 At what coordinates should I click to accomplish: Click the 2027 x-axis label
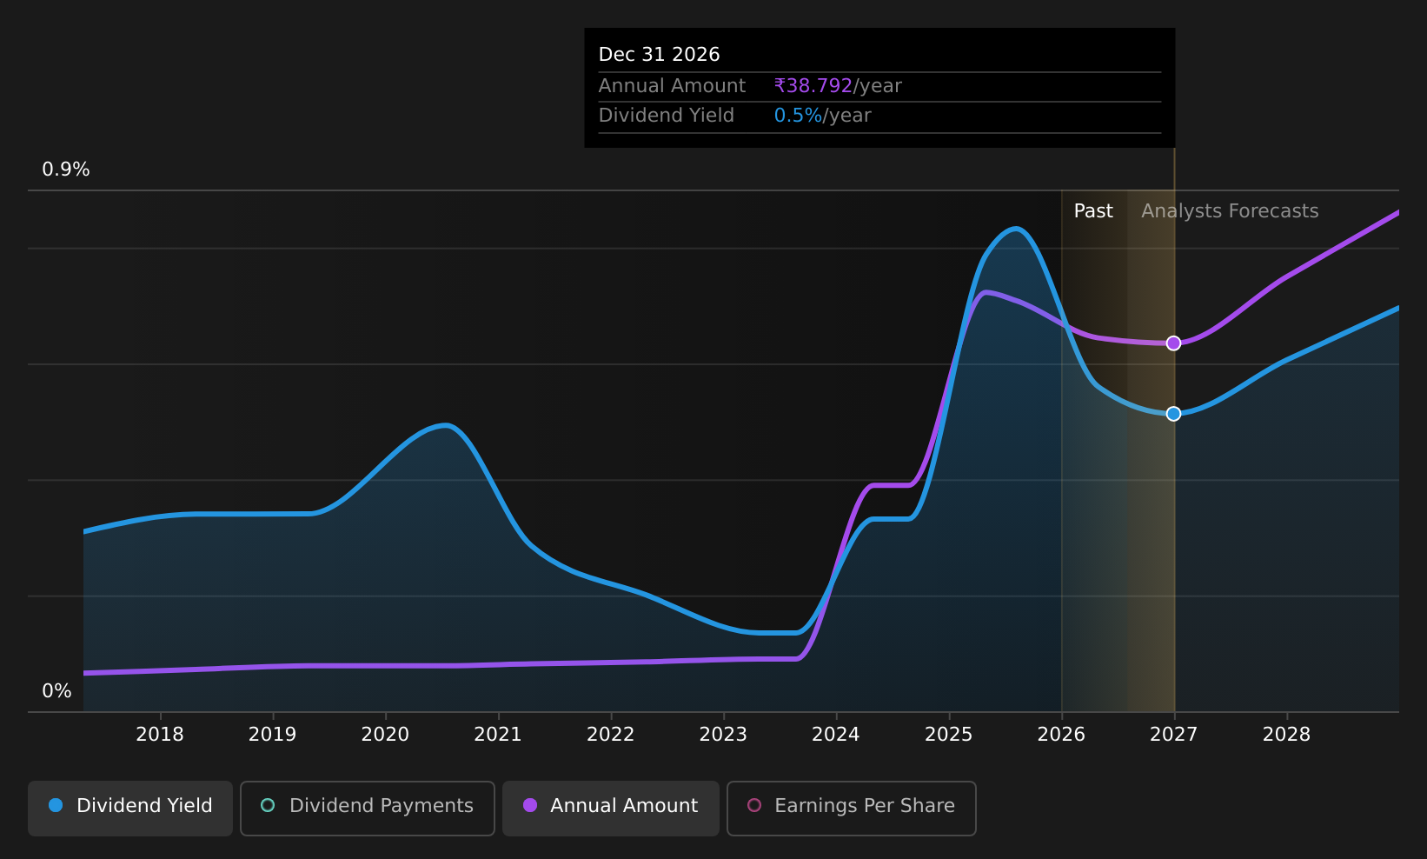(1174, 735)
